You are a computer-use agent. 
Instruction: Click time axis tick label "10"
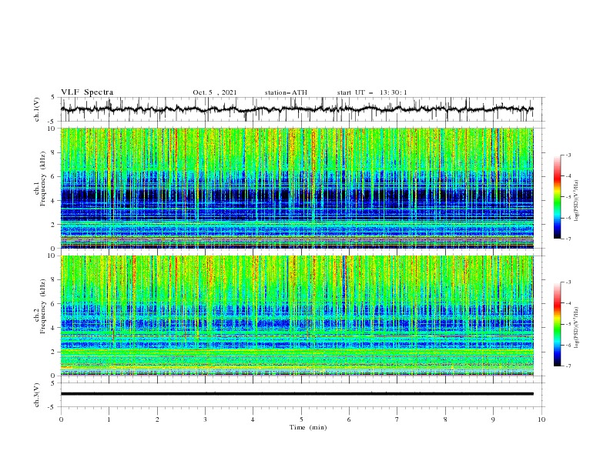(x=541, y=419)
